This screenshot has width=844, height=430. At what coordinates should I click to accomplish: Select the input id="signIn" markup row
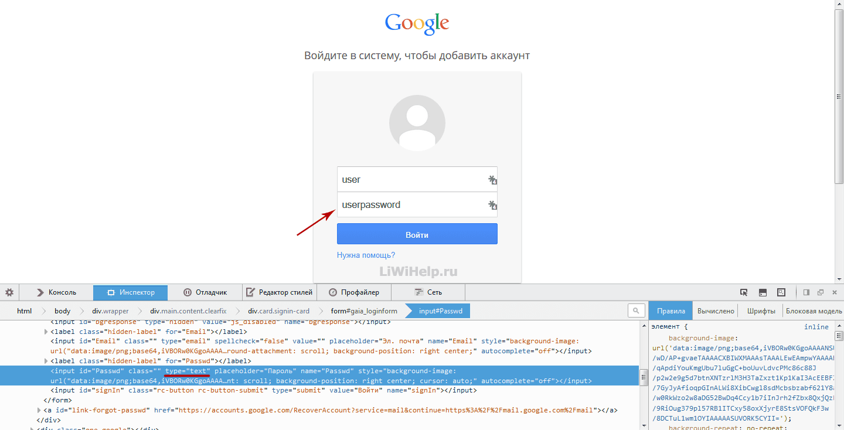(x=319, y=390)
